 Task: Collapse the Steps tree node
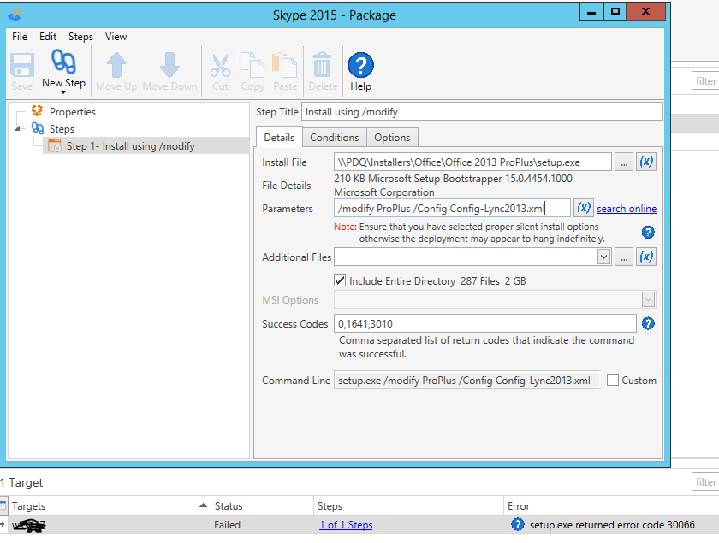pos(19,129)
